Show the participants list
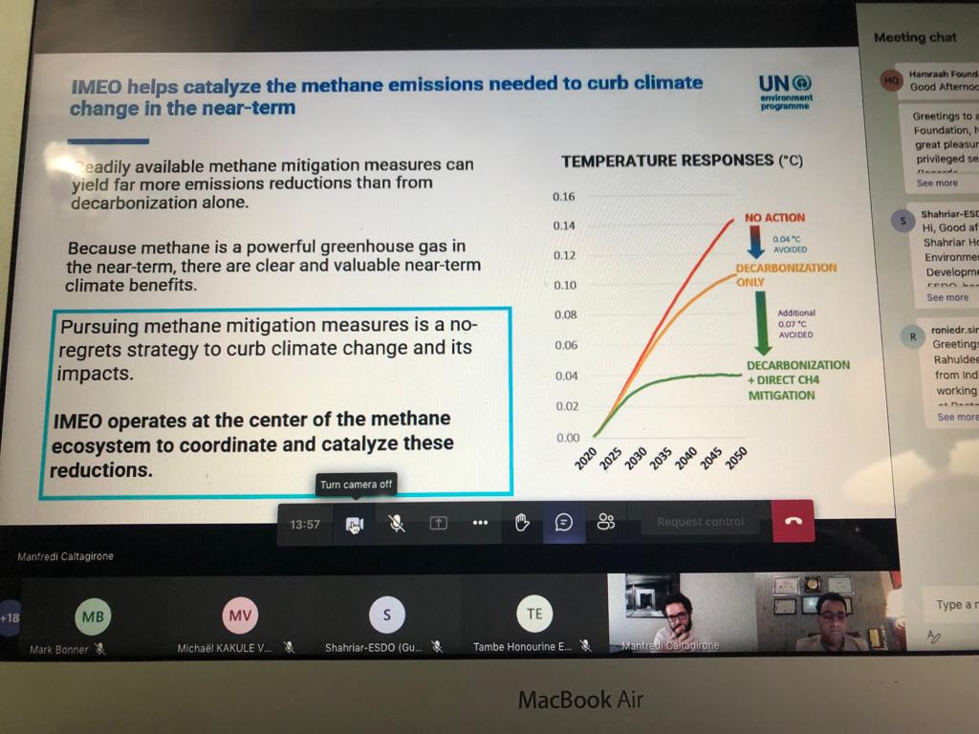Image resolution: width=979 pixels, height=734 pixels. [605, 521]
